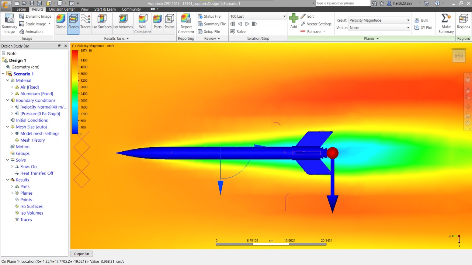Open the View ribbon tab
472x265 pixels.
pyautogui.click(x=84, y=9)
